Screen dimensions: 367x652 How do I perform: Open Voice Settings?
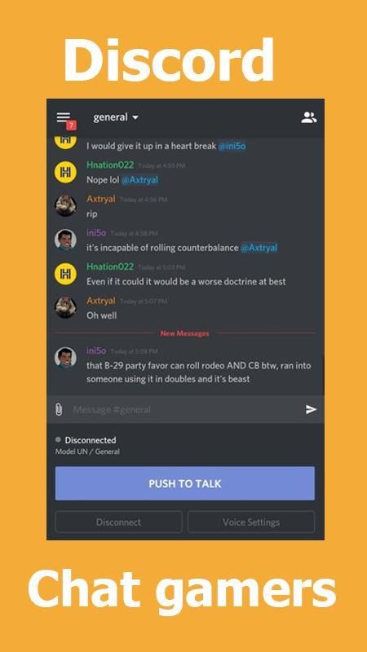[x=251, y=522]
